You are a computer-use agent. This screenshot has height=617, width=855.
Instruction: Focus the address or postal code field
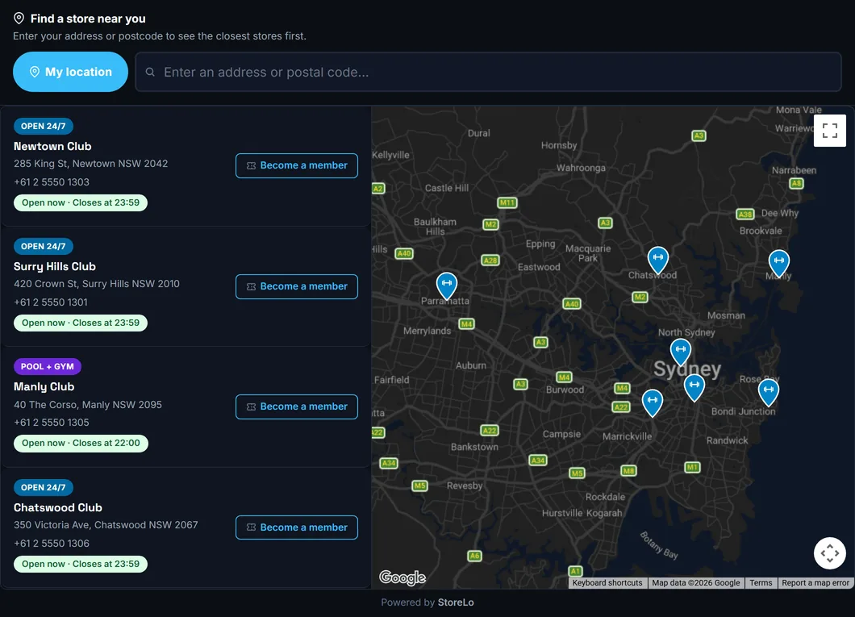[488, 72]
